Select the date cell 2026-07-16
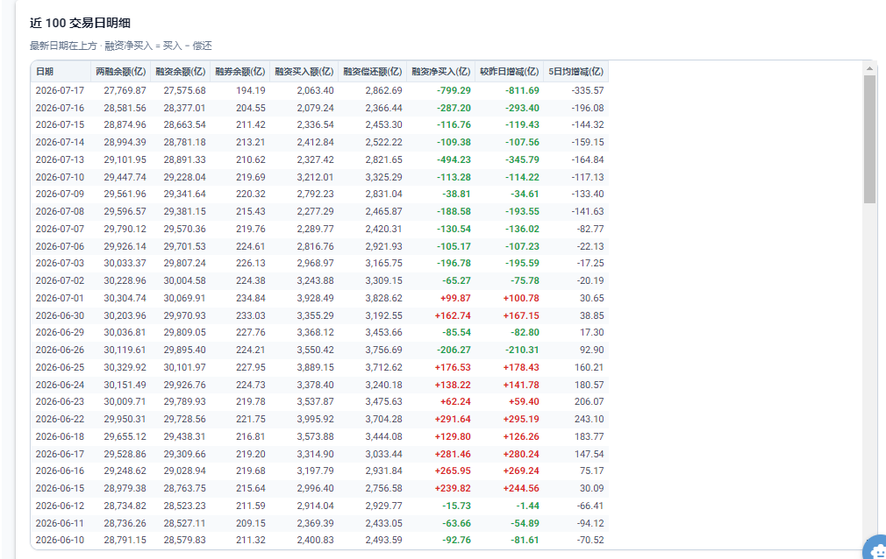886x559 pixels. [x=60, y=108]
